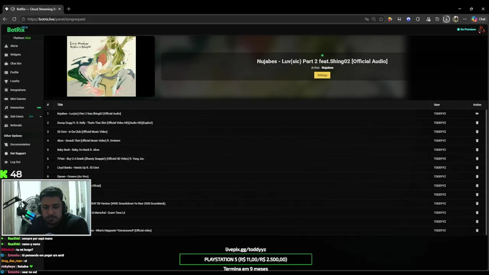Image resolution: width=489 pixels, height=275 pixels.
Task: Open the browser Extensions puzzle icon
Action: pos(418,19)
